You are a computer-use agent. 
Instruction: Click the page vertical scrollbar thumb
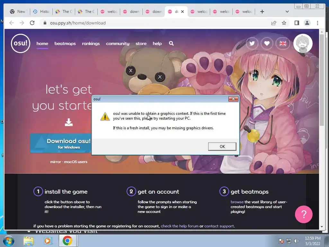[322, 80]
